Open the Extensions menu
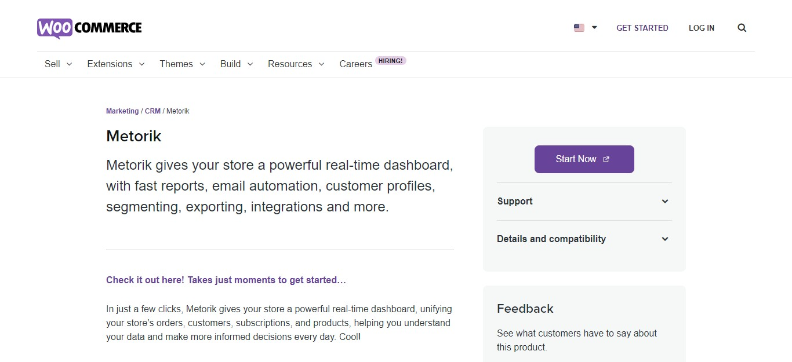The width and height of the screenshot is (792, 362). [115, 64]
